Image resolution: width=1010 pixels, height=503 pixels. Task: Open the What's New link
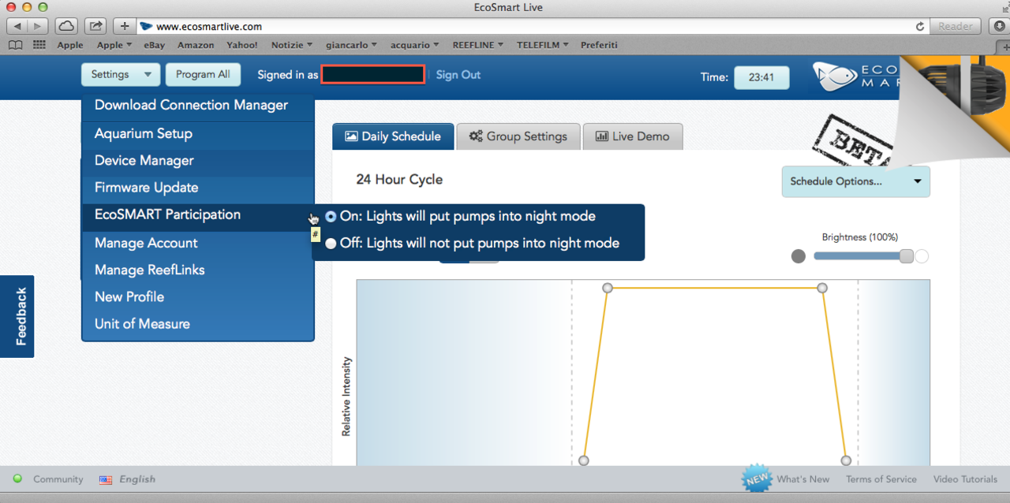[802, 479]
